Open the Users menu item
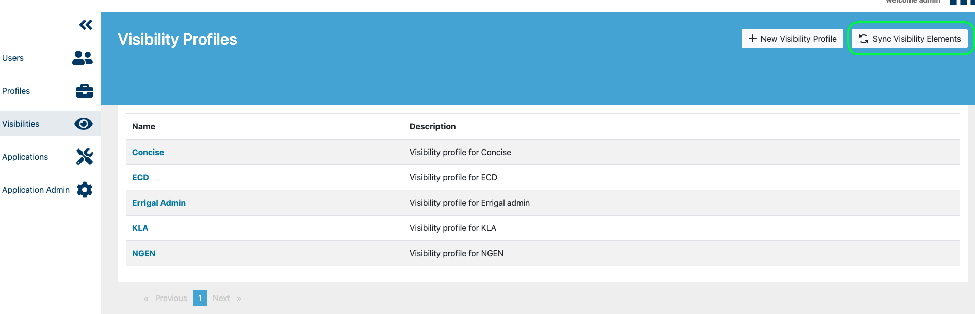This screenshot has width=975, height=314. pos(13,58)
